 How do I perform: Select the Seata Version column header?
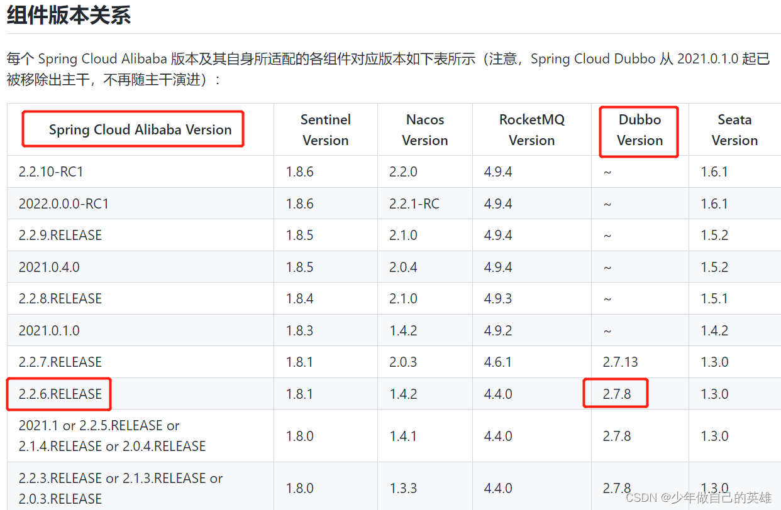click(x=734, y=130)
